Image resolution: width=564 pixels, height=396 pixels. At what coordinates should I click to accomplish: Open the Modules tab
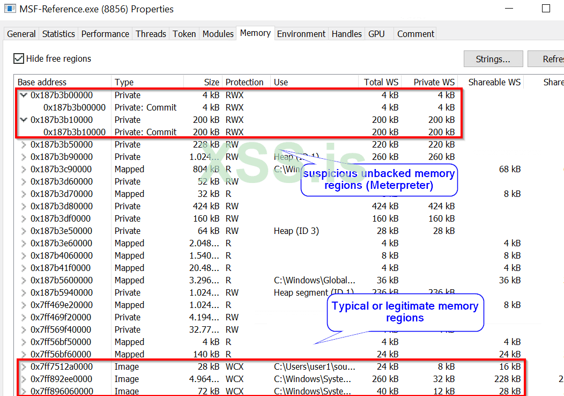pos(218,34)
